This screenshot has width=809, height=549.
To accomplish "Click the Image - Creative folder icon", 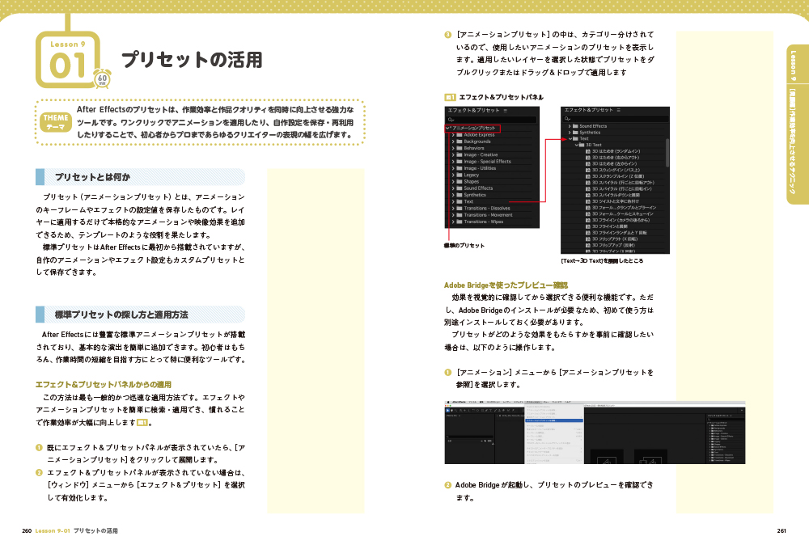I will (459, 154).
